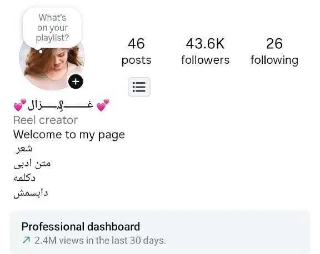Screen dimensions: 320x254
Task: Click the 'Reel creator' category label
Action: [46, 120]
